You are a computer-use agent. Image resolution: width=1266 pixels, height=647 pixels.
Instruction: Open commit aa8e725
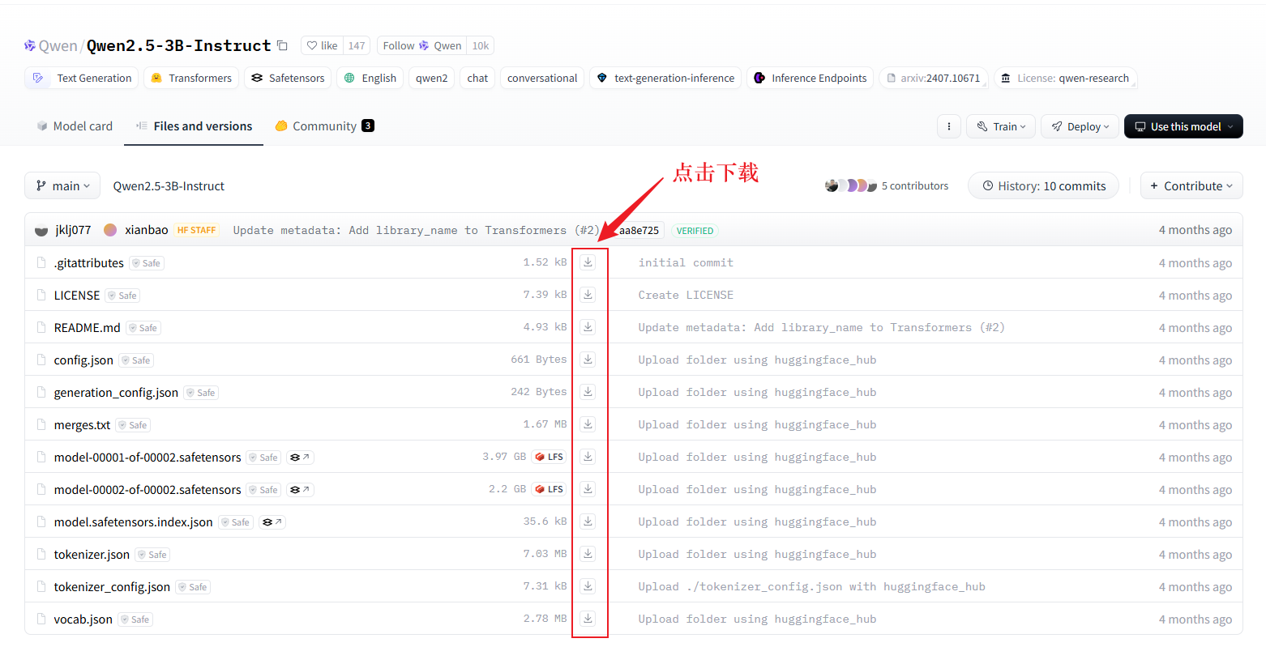click(x=639, y=231)
